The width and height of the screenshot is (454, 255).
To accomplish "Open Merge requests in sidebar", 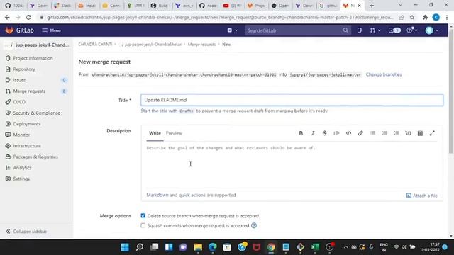I will [29, 91].
